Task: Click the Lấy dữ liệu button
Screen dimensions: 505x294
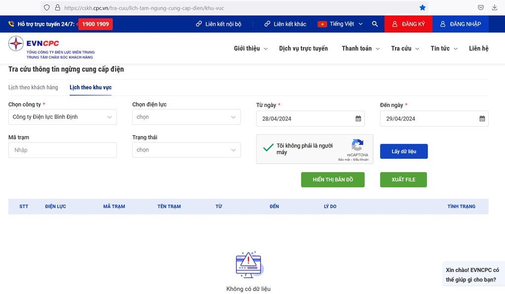Action: pyautogui.click(x=403, y=151)
